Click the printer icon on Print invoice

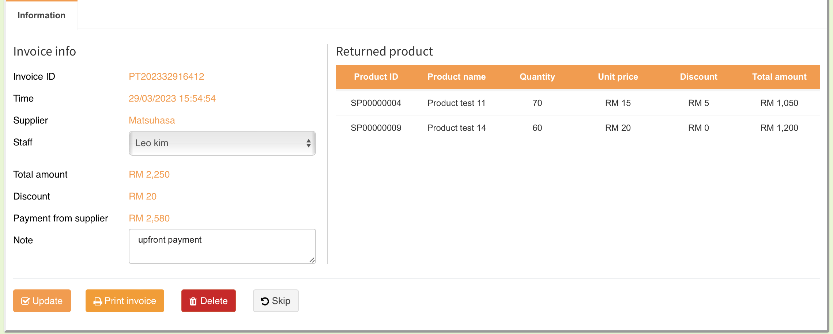coord(98,301)
